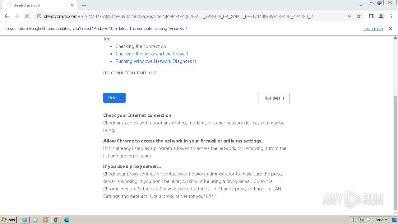Click the show desktop button in the tray
The height and width of the screenshot is (224, 398).
tap(394, 220)
